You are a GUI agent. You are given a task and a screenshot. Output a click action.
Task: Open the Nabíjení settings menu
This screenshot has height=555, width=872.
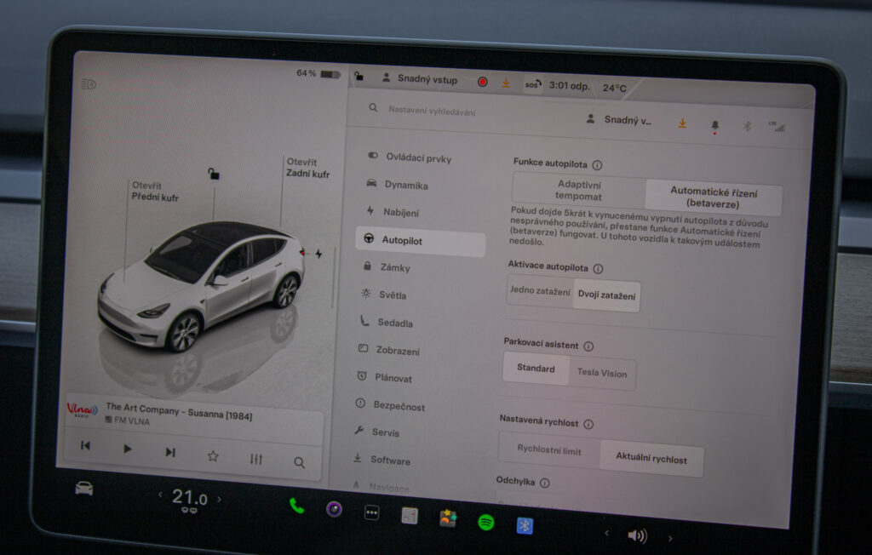coord(400,212)
